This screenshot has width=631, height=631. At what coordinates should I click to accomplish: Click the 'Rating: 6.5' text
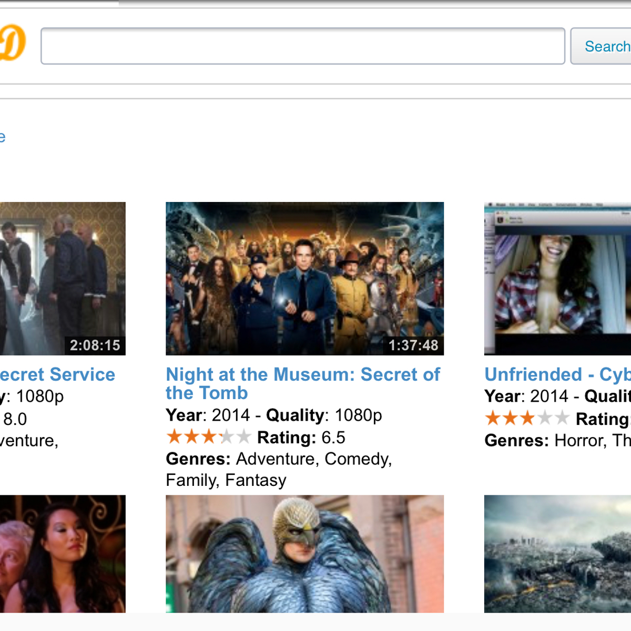coord(301,437)
